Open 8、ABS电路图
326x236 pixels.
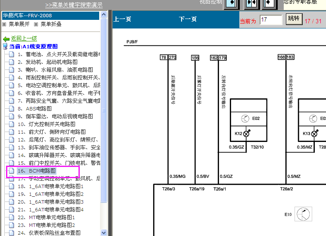pos(34,109)
